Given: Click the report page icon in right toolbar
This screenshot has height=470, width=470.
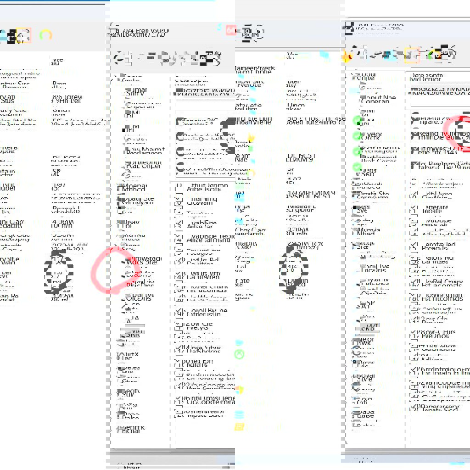Looking at the screenshot, I should 363,55.
